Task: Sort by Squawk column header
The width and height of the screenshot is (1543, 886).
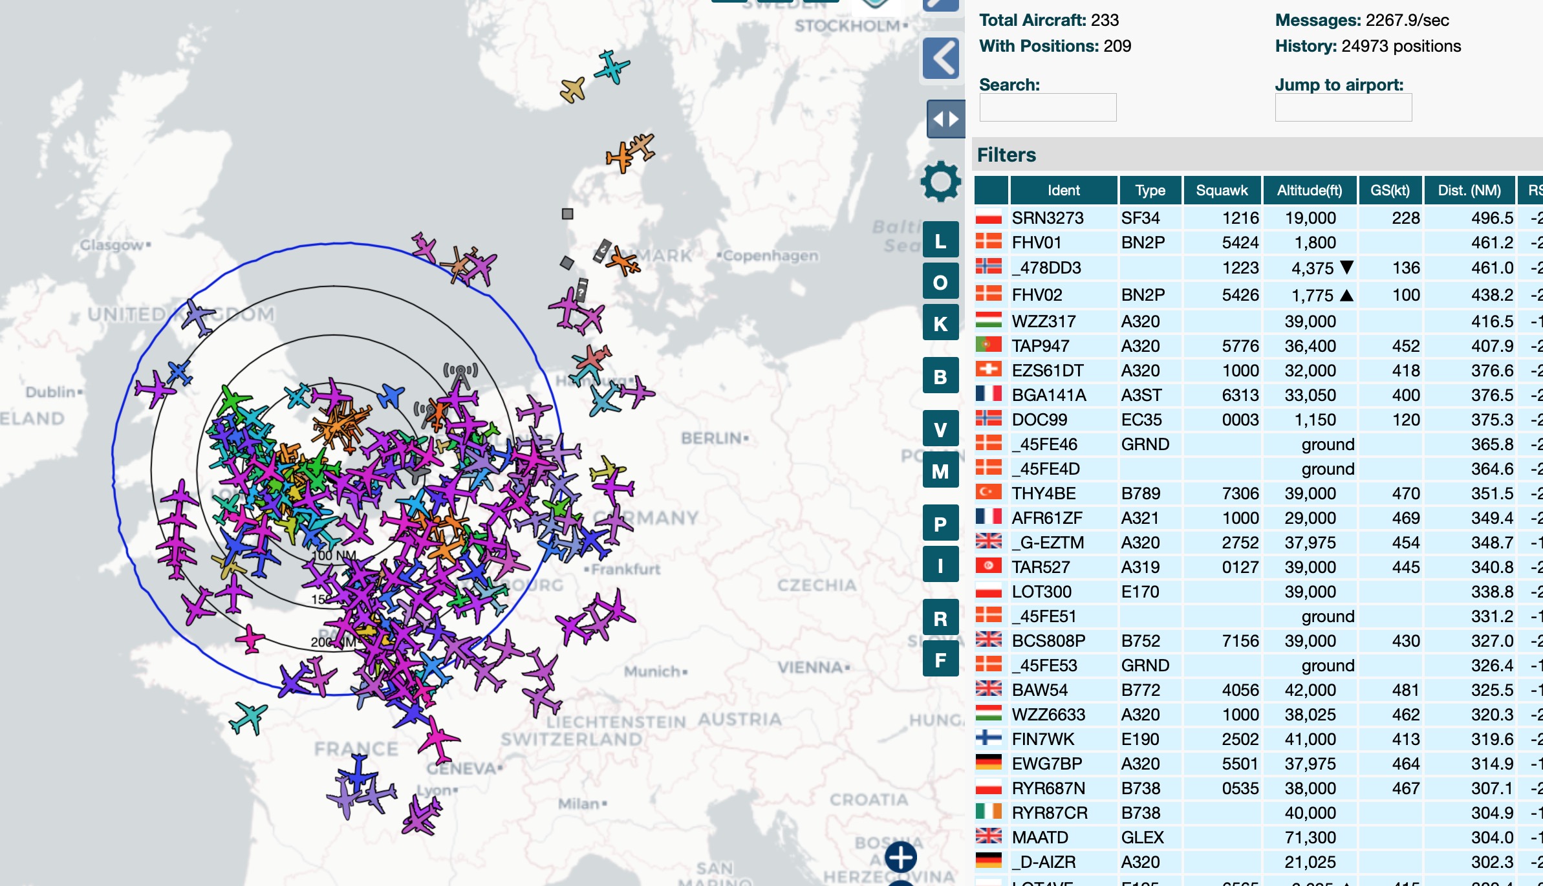Action: [x=1221, y=191]
